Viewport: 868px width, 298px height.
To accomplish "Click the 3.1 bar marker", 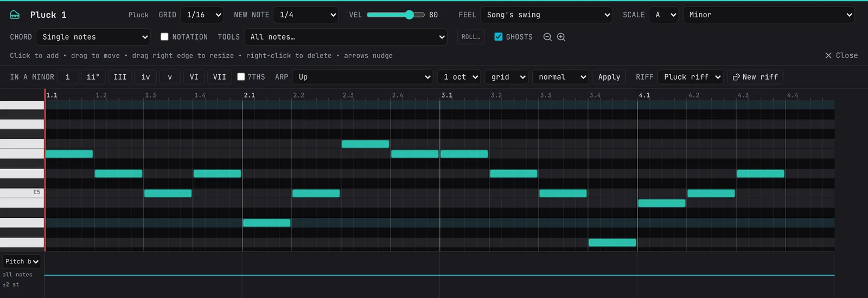I will click(447, 95).
